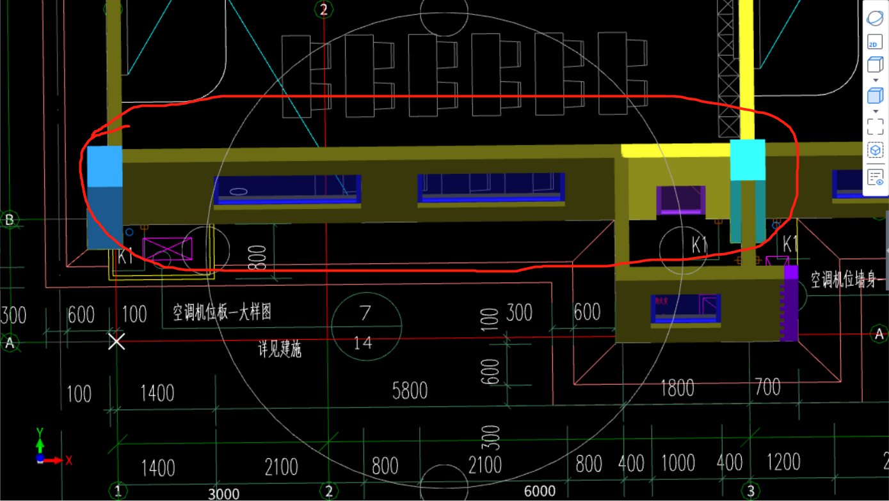Select the purple wall element at right
This screenshot has width=889, height=501.
tap(791, 304)
